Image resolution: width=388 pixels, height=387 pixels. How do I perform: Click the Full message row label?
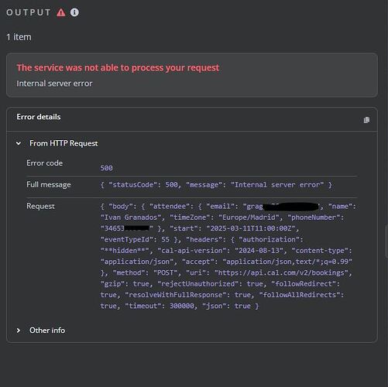point(49,185)
